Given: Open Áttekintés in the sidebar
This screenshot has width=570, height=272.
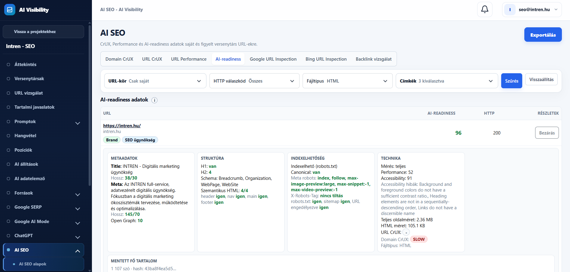Looking at the screenshot, I should [x=25, y=64].
